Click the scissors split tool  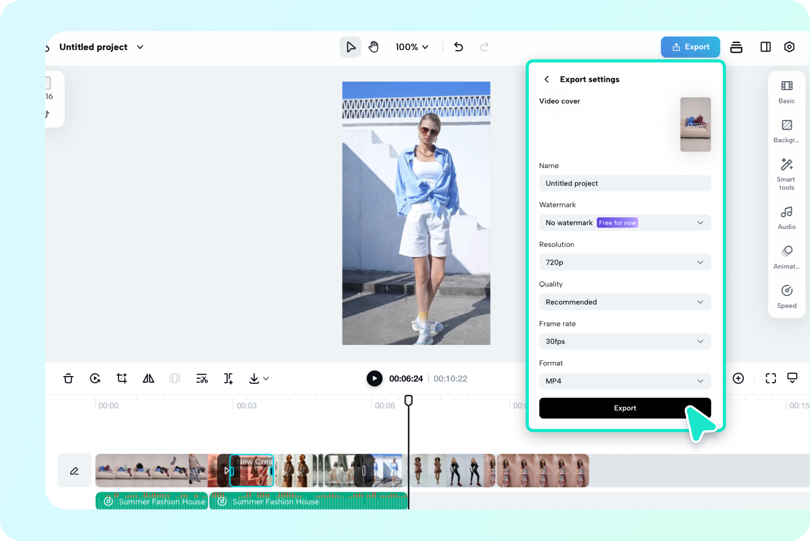(202, 378)
